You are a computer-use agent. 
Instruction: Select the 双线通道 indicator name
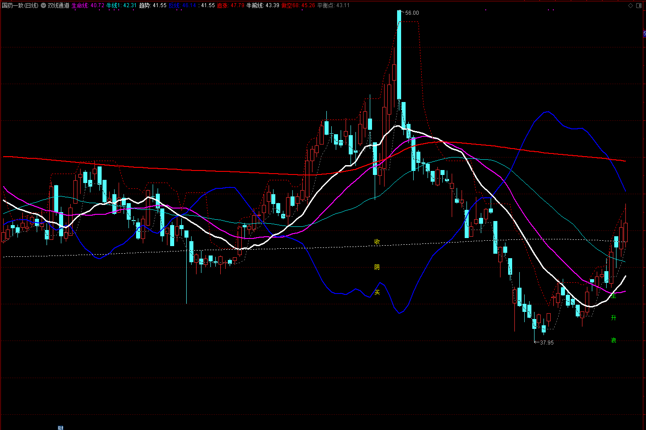[58, 5]
